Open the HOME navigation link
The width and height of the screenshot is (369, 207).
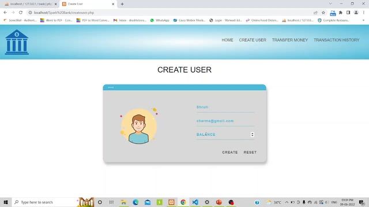tap(227, 40)
